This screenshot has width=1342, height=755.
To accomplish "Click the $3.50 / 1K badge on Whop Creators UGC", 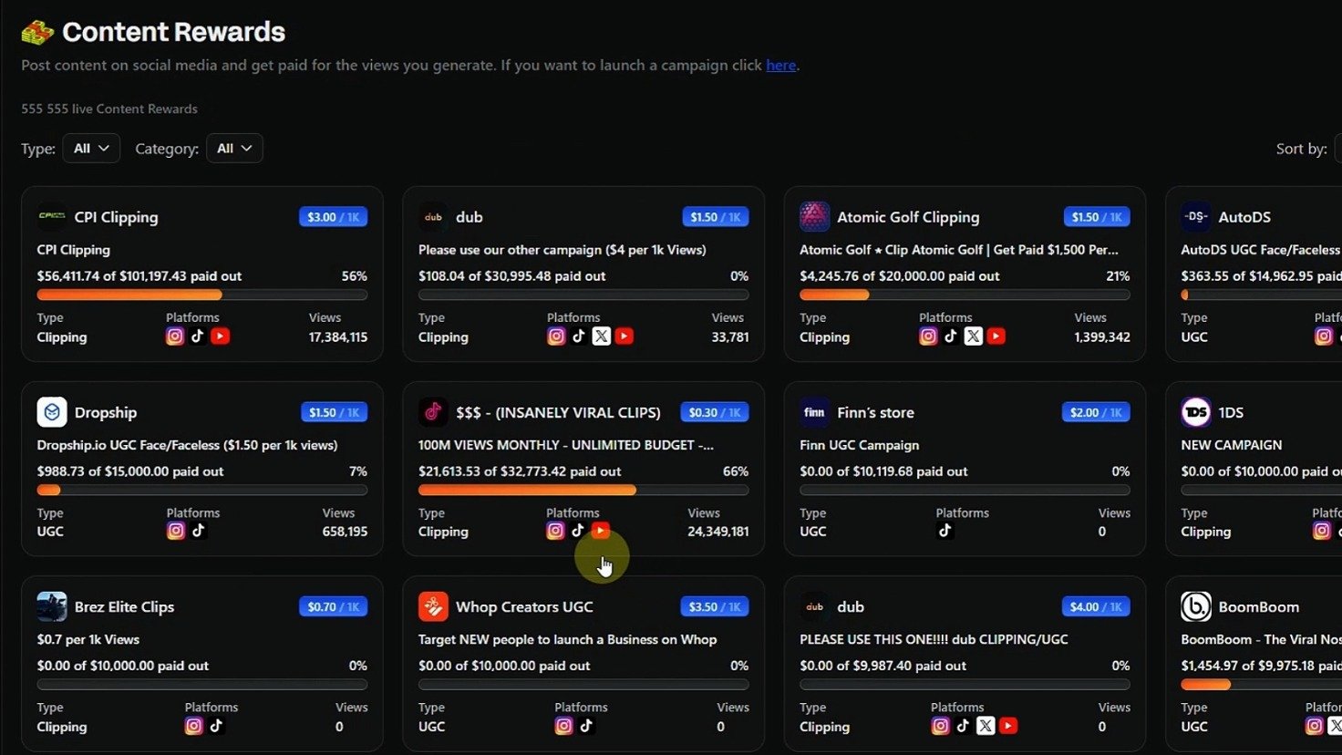I will (714, 606).
